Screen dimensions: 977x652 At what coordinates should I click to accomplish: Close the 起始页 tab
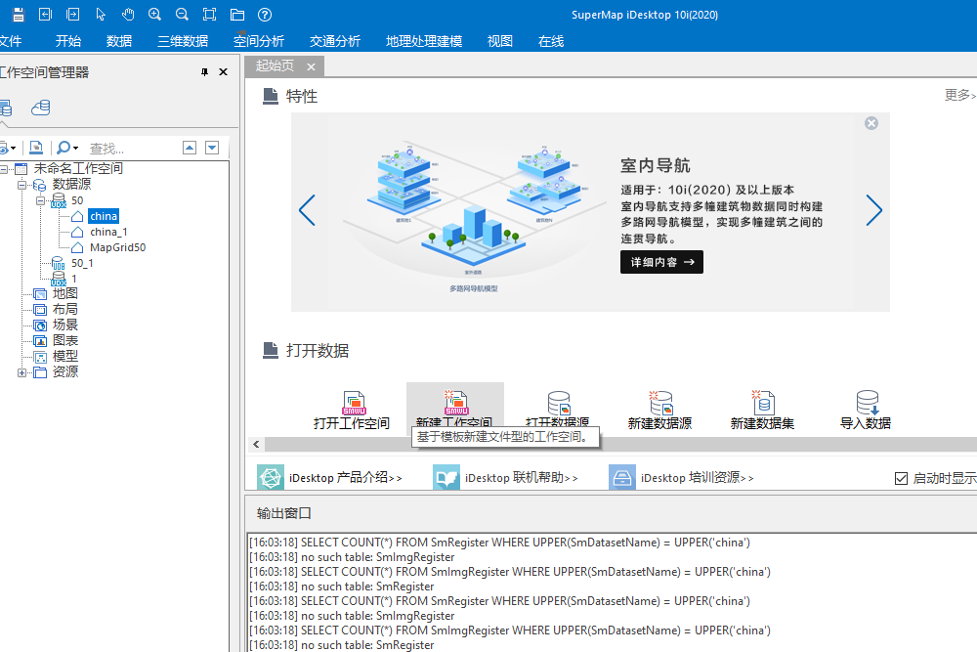pos(311,66)
